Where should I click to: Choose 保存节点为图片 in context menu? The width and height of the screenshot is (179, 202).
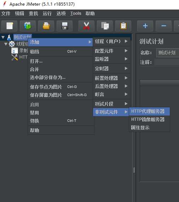pos(60,87)
